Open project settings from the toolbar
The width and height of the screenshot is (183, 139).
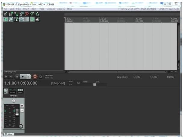tap(21, 14)
